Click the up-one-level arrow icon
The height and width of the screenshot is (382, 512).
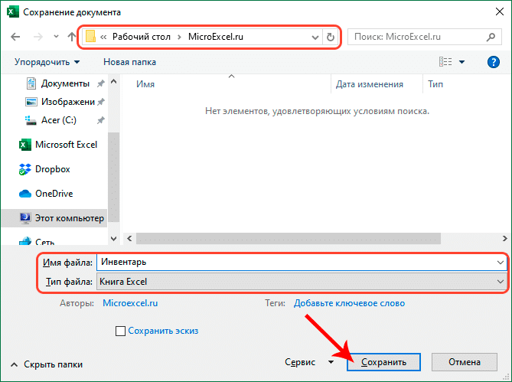click(71, 36)
